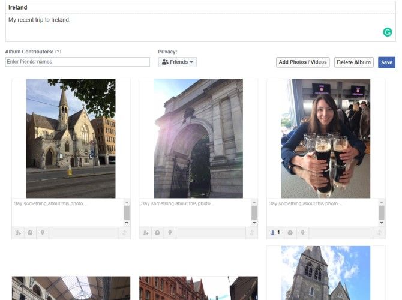The image size is (402, 300).
Task: Open the Friends privacy dropdown
Action: [178, 62]
